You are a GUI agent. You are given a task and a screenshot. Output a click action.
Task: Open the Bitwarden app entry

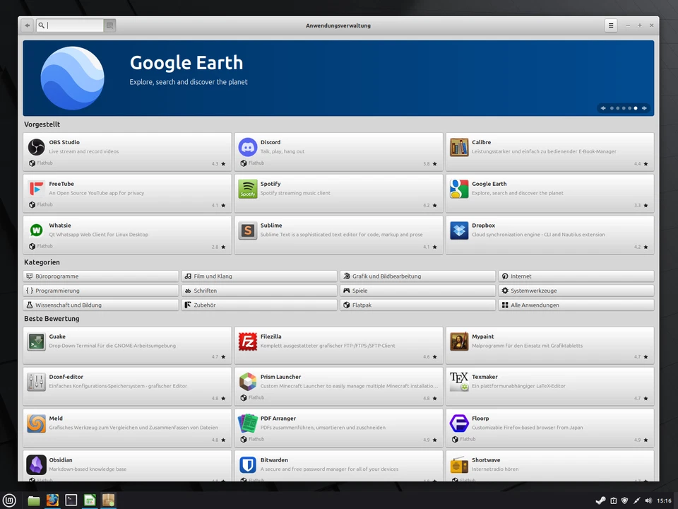click(x=338, y=465)
